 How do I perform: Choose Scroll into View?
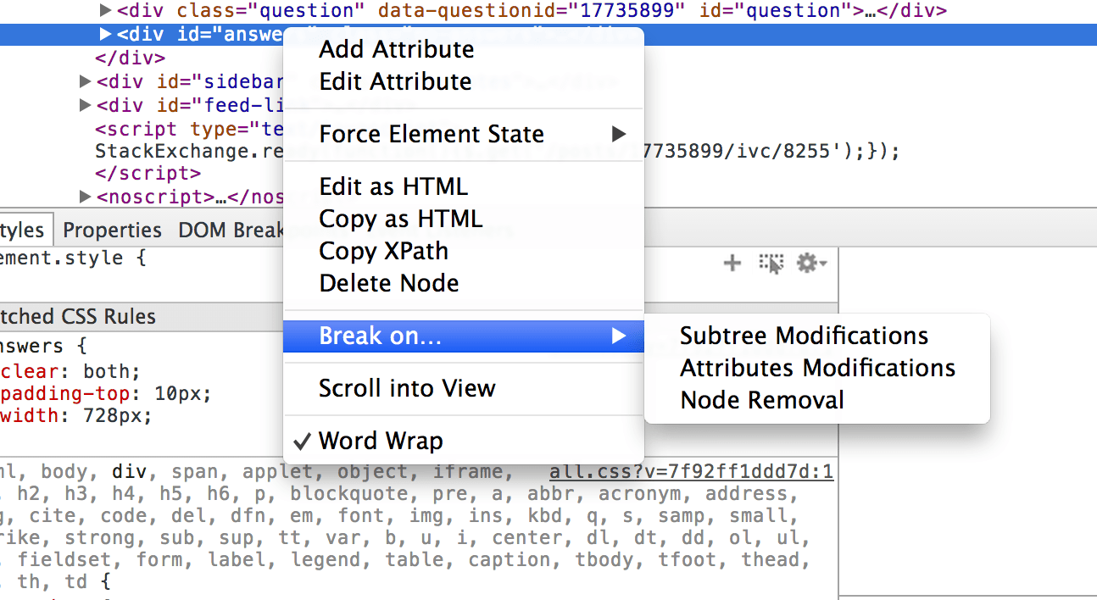click(x=464, y=388)
